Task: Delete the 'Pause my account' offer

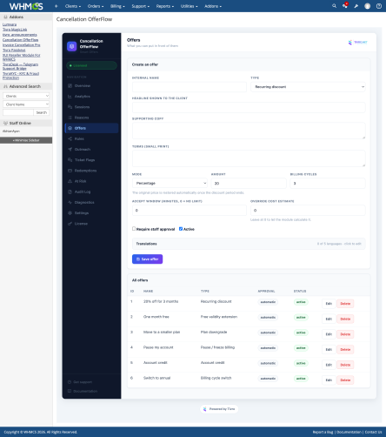Action: pos(345,349)
